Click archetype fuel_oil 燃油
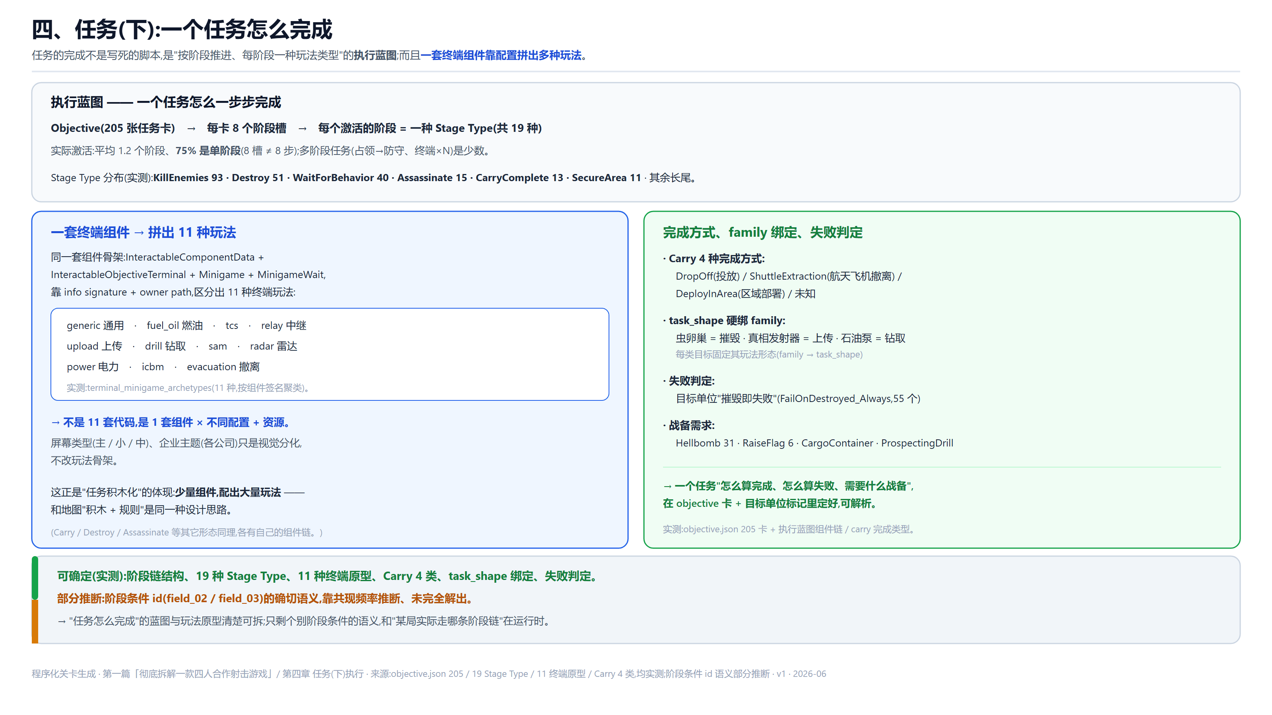1272x715 pixels. tap(175, 326)
